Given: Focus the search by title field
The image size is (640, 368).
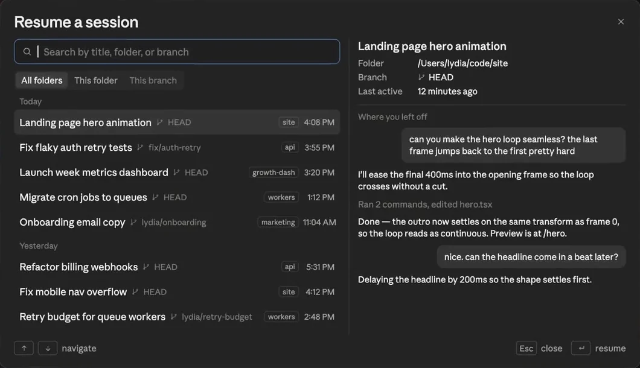Looking at the screenshot, I should 177,52.
